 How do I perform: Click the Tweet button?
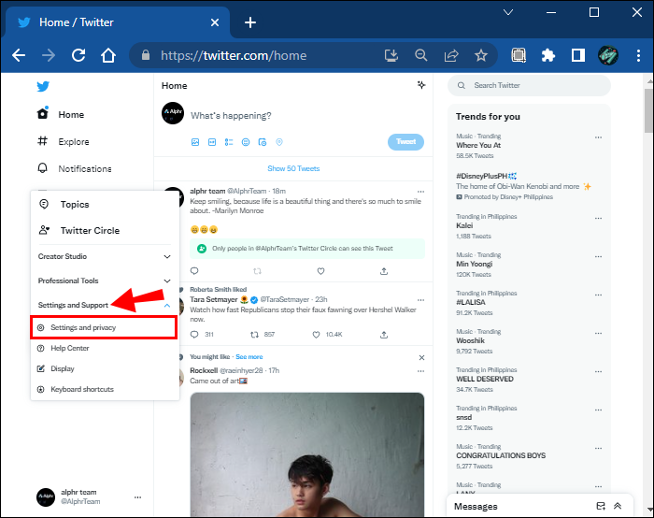405,142
